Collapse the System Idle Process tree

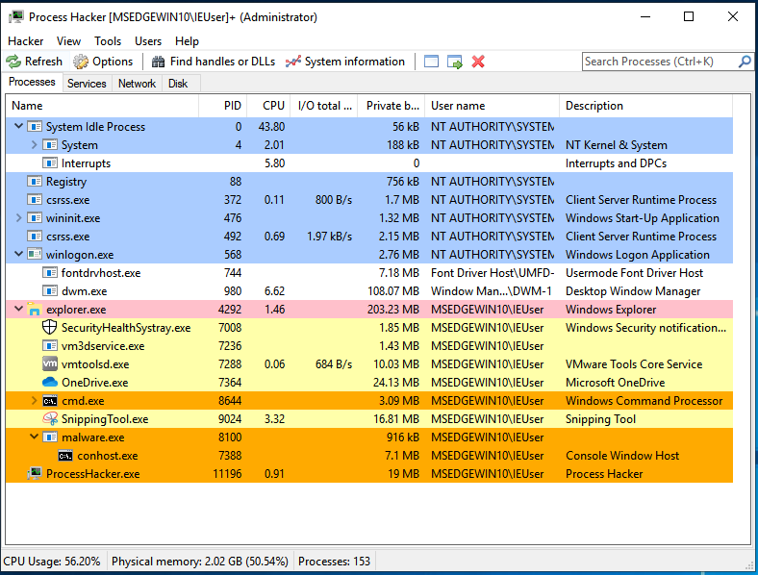[x=18, y=126]
